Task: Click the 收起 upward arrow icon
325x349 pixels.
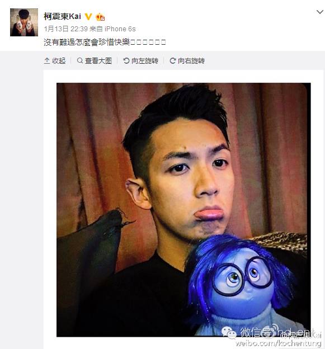Action: point(47,61)
